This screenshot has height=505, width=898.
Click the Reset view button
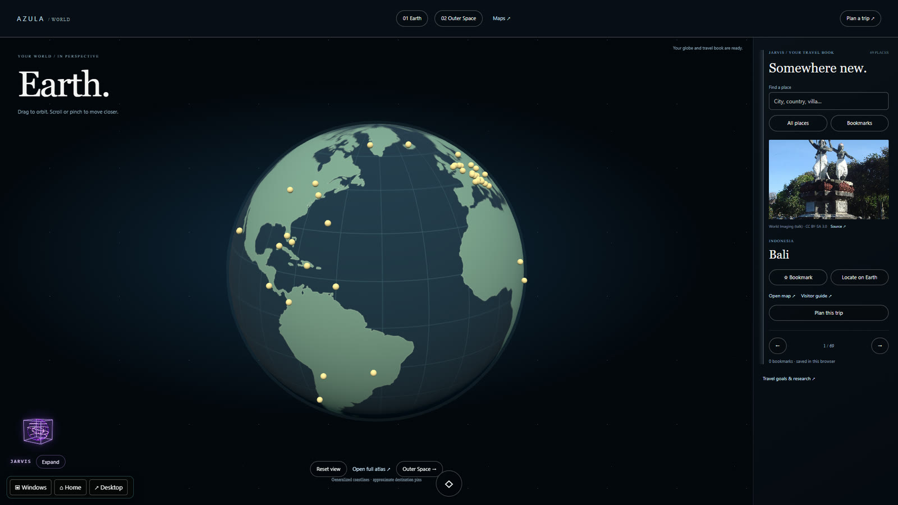328,469
